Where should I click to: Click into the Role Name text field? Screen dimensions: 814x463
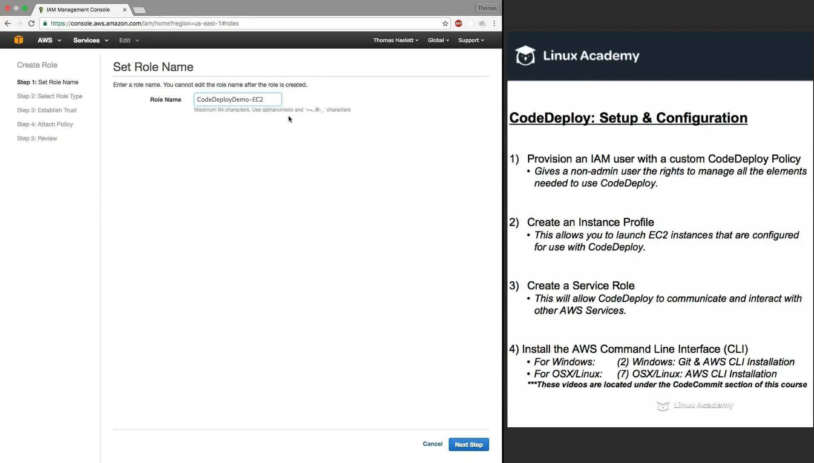[238, 100]
